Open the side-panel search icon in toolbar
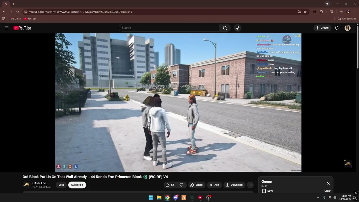This screenshot has width=359, height=202. pyautogui.click(x=331, y=12)
